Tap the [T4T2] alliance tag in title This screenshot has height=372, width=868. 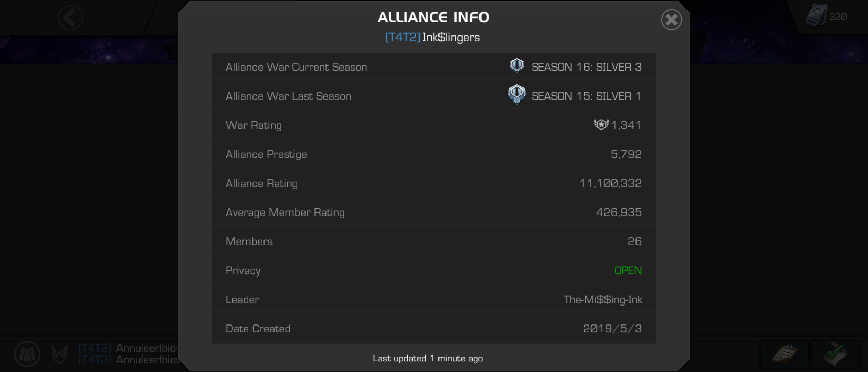tap(403, 37)
